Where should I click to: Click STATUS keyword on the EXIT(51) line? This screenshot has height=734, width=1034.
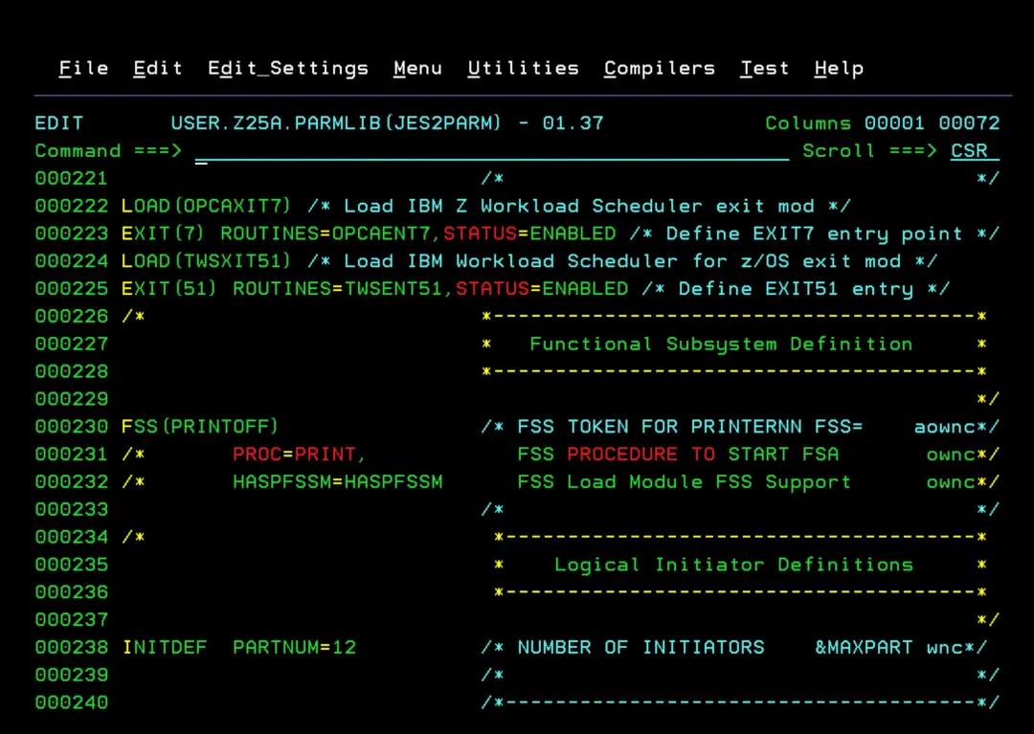(493, 289)
